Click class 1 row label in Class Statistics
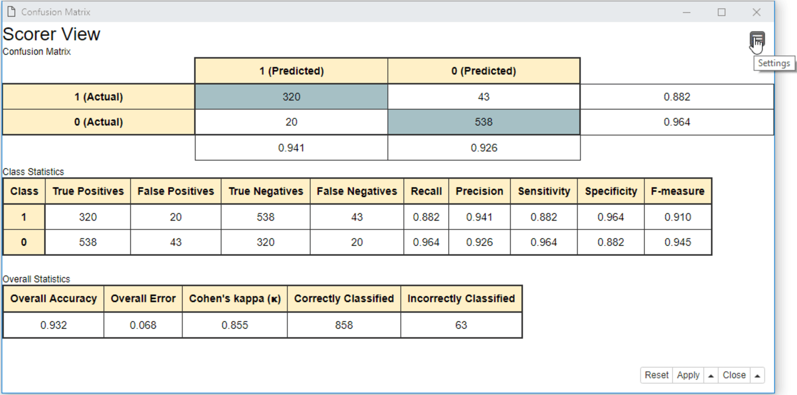Viewport: 797px width, 395px height. 24,217
